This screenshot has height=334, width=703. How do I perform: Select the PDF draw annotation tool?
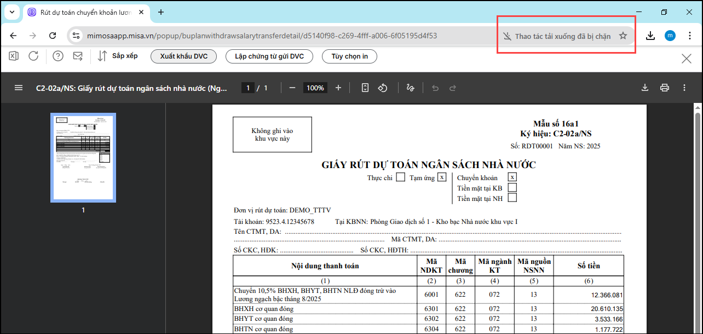pyautogui.click(x=410, y=88)
